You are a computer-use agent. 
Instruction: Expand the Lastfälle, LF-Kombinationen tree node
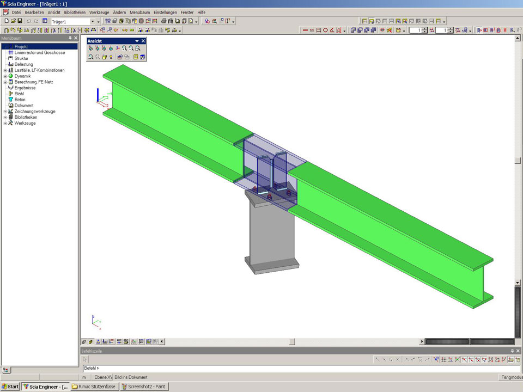tap(5, 70)
